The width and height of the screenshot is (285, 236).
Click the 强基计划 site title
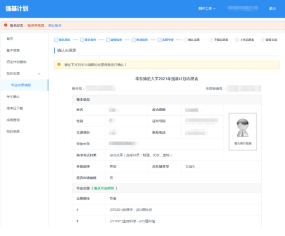17,9
